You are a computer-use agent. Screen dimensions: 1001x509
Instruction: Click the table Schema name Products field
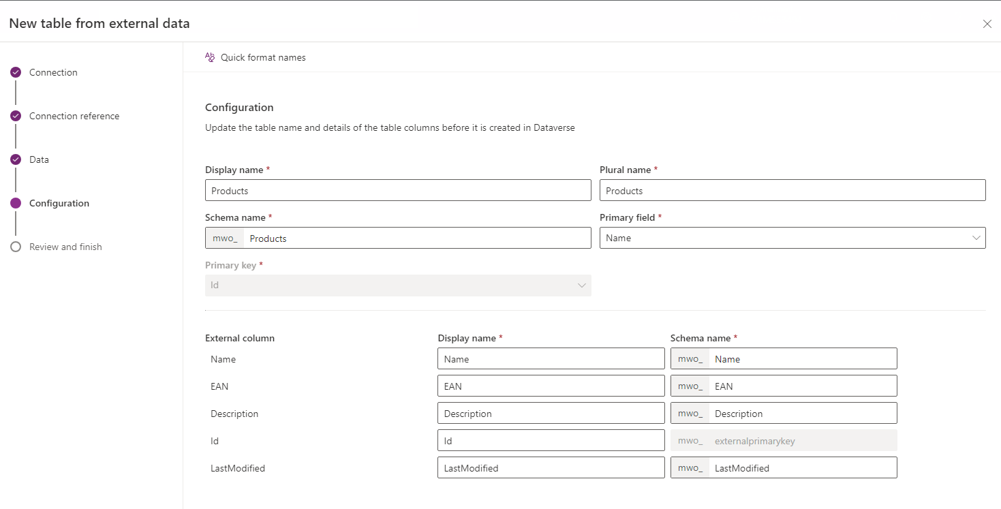click(x=416, y=238)
